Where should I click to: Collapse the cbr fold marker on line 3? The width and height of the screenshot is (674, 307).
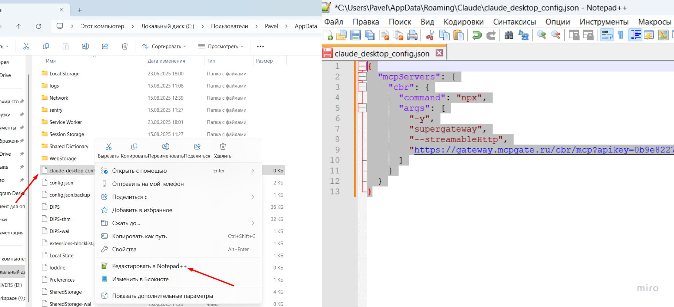[362, 87]
